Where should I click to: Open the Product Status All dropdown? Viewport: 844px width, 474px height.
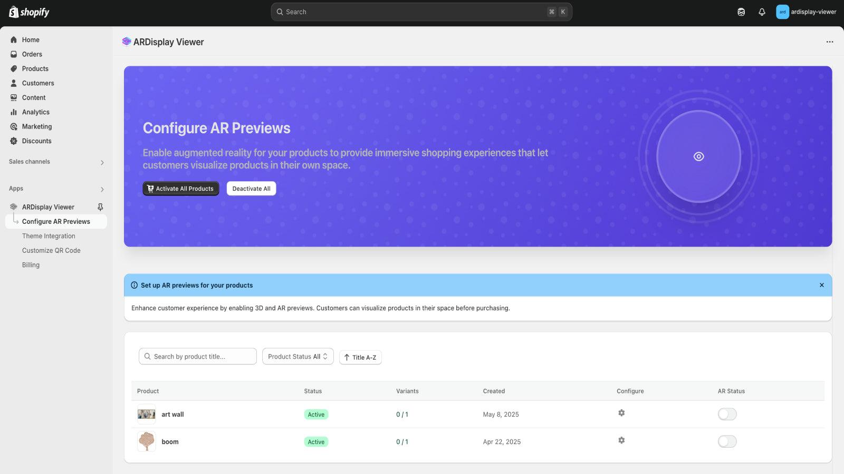[298, 356]
